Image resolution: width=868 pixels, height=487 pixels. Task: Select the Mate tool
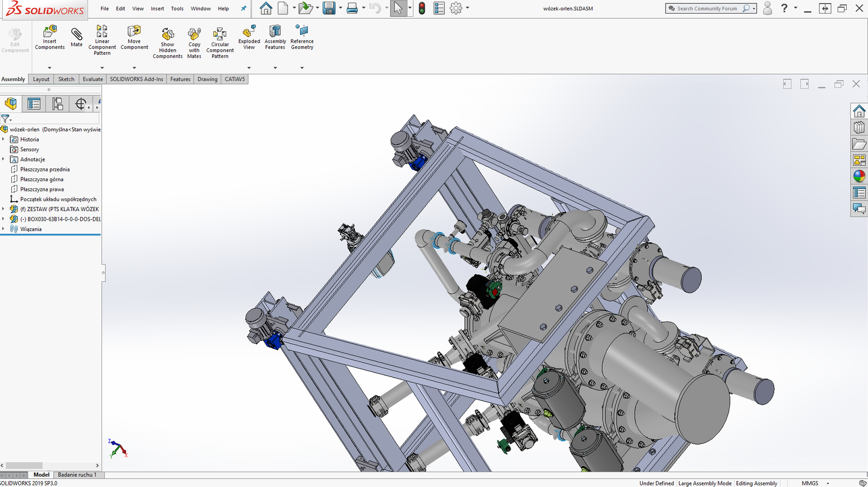pyautogui.click(x=76, y=37)
